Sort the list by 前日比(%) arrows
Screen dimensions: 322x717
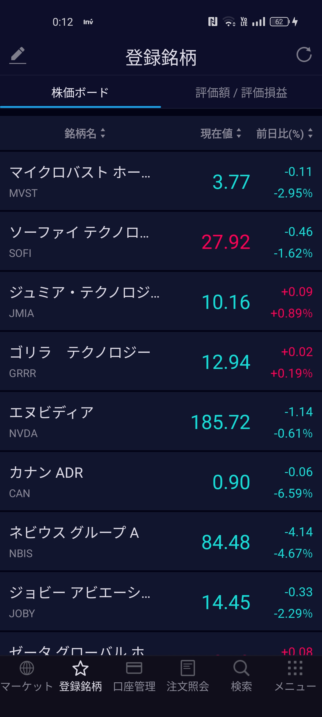[x=310, y=133]
